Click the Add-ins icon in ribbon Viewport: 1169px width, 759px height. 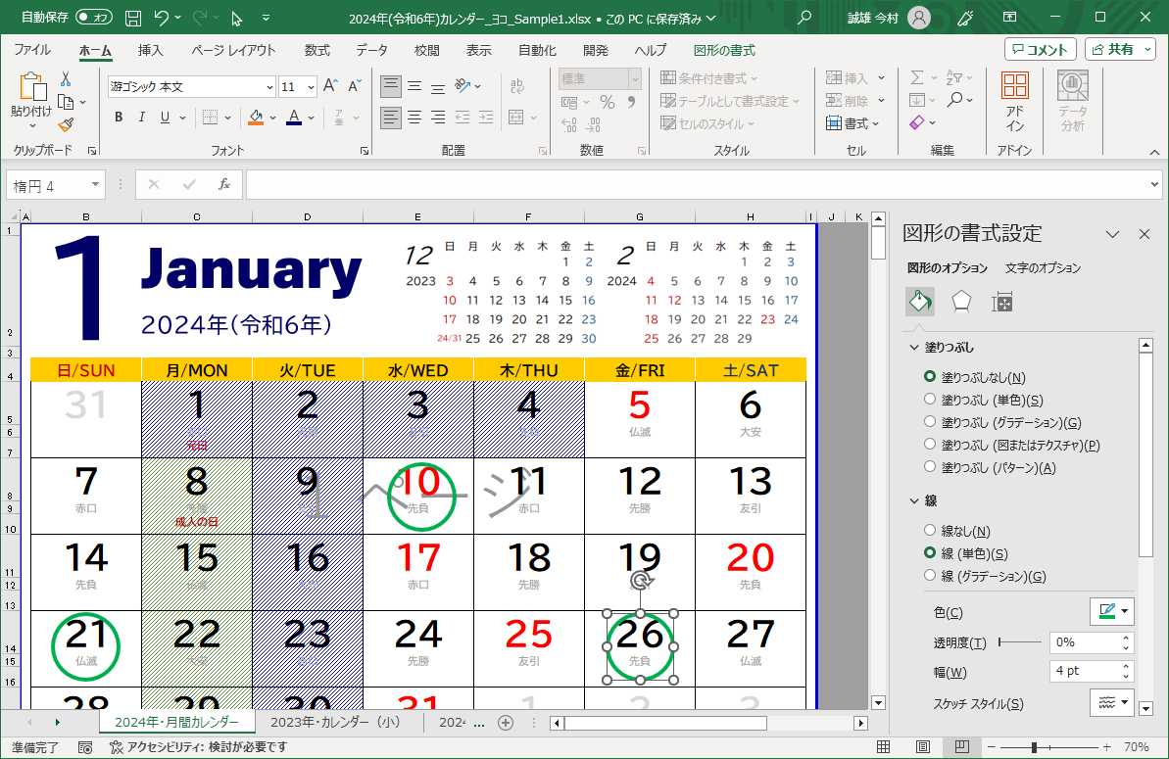coord(1015,102)
